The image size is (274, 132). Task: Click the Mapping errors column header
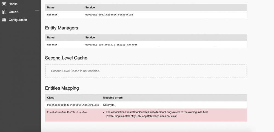tap(113, 97)
